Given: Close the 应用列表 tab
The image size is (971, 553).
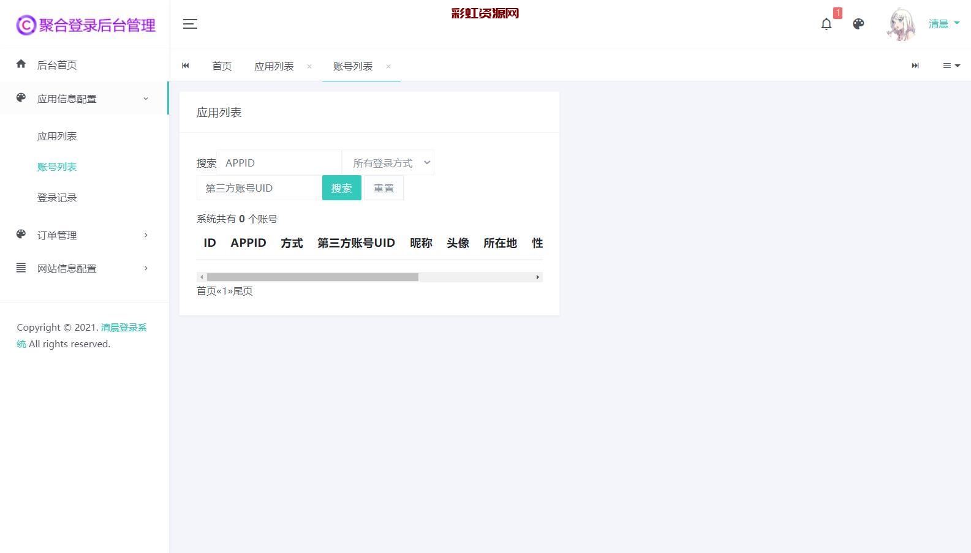Looking at the screenshot, I should (x=309, y=66).
